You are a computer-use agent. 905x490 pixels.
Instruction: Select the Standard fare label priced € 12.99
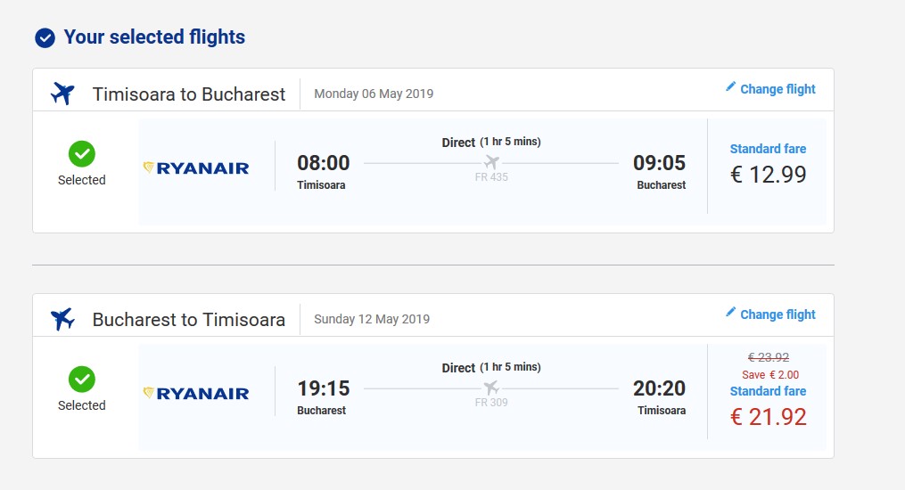768,149
